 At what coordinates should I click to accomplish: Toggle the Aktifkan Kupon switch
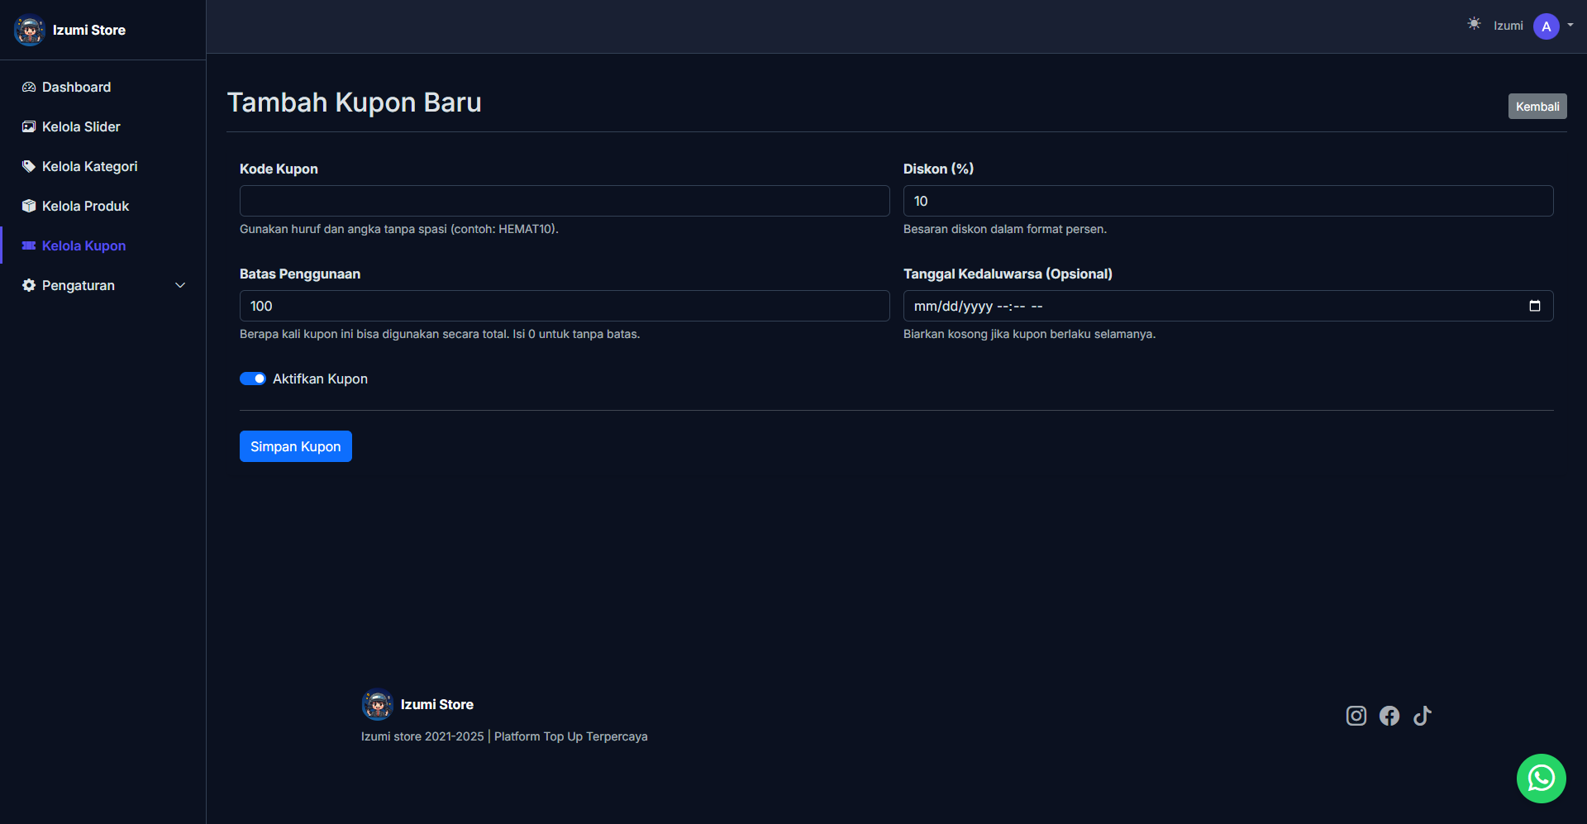[x=253, y=379]
